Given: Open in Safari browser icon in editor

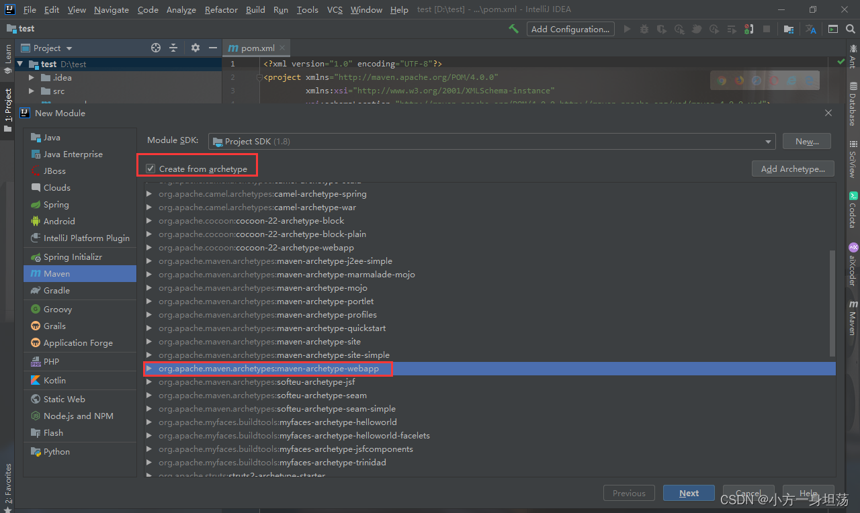Looking at the screenshot, I should [x=757, y=81].
